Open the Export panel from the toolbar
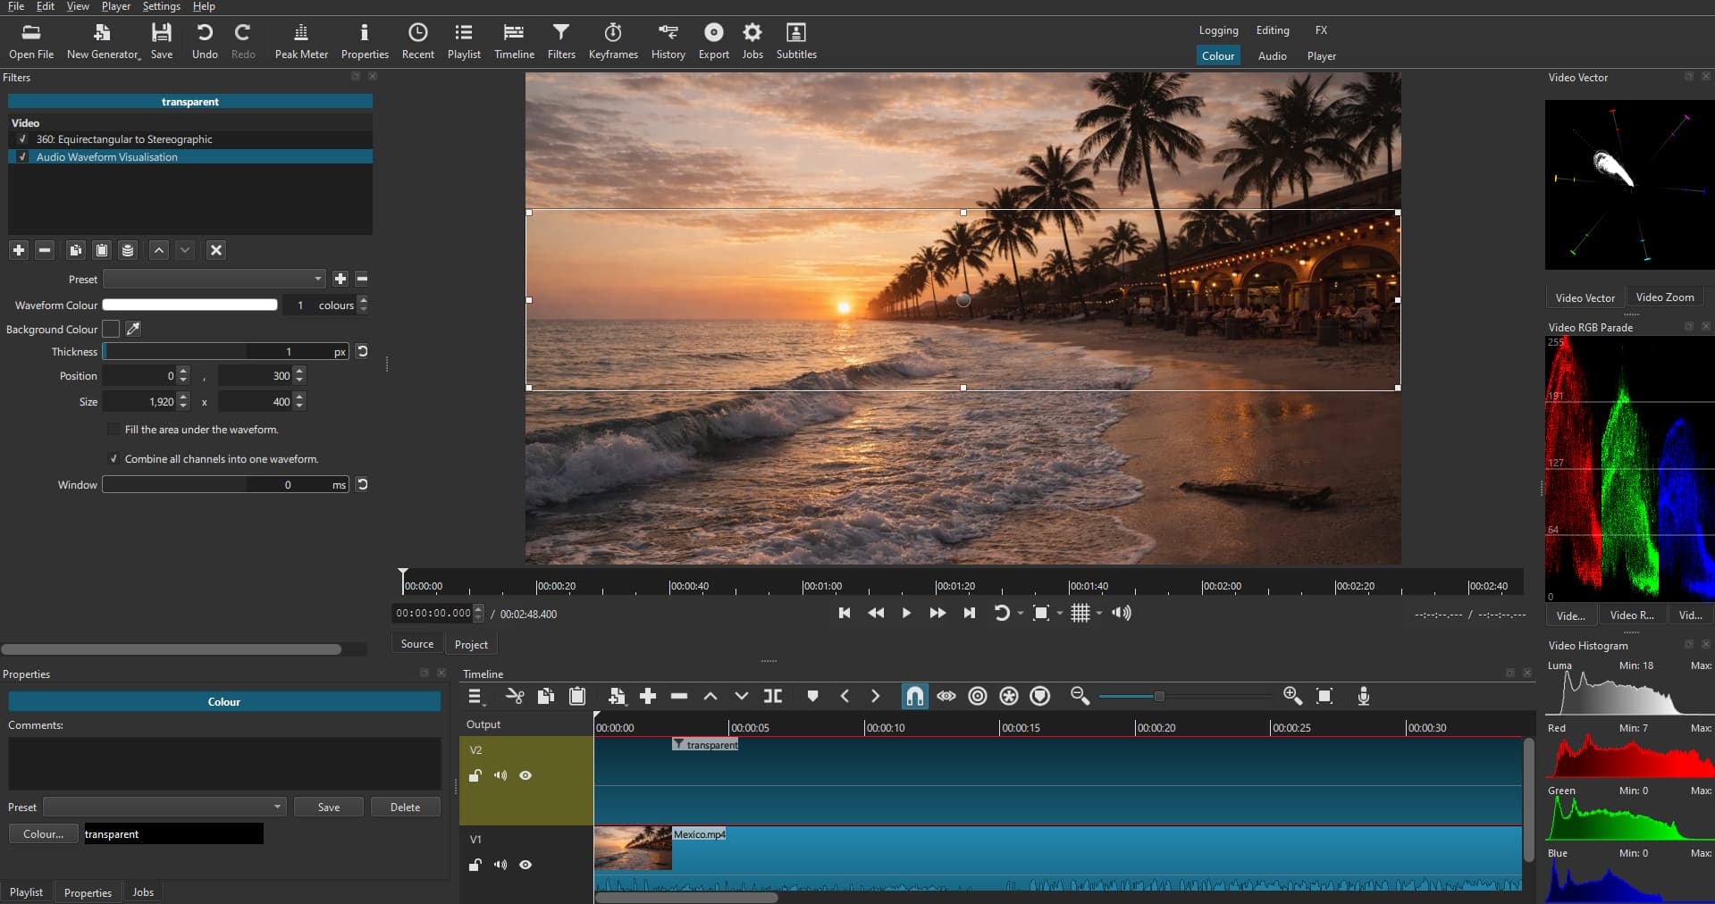The image size is (1715, 904). pyautogui.click(x=713, y=41)
